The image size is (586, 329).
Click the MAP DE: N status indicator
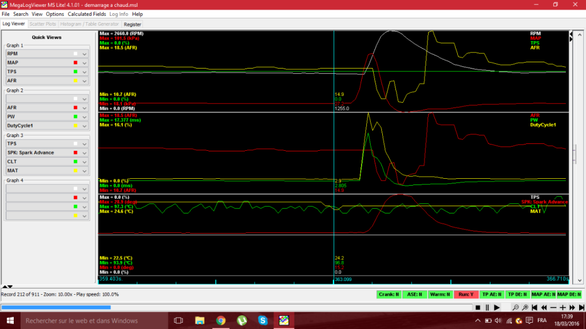pyautogui.click(x=569, y=294)
